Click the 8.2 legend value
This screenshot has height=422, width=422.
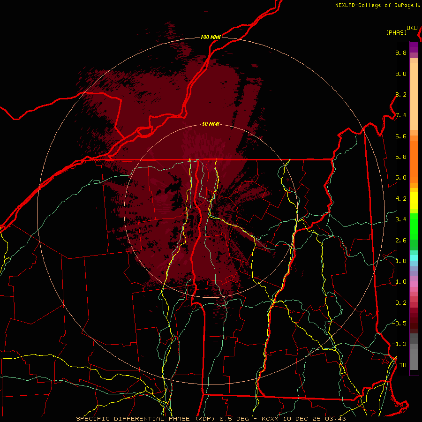click(x=401, y=94)
